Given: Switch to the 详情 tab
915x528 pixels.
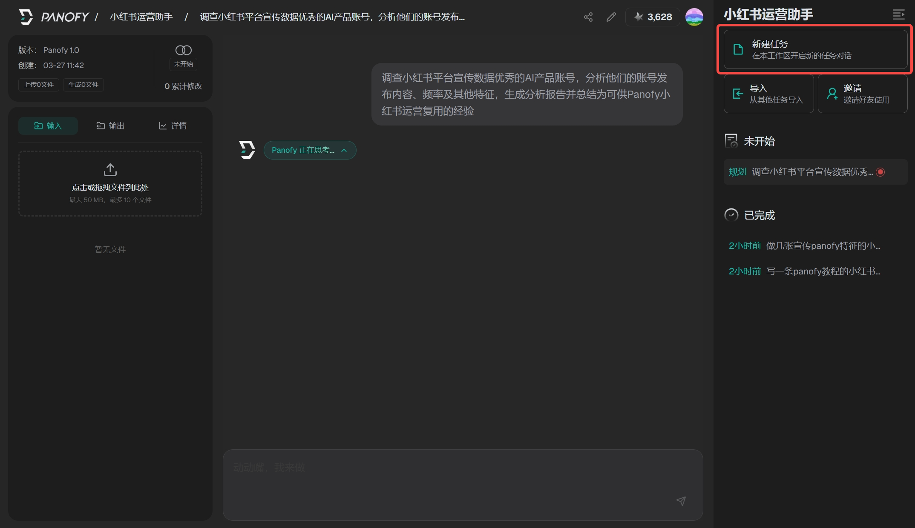Looking at the screenshot, I should click(x=173, y=126).
